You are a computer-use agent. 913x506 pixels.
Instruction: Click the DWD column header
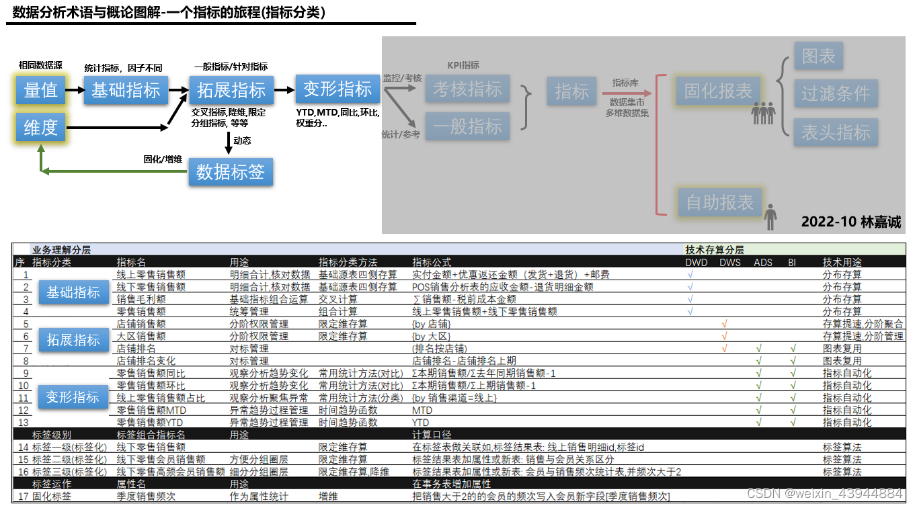coord(696,262)
